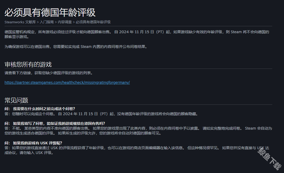Viewport: 284px width, 173px height.
Task: Click the 常见问题 section heading
Action: [x=16, y=100]
